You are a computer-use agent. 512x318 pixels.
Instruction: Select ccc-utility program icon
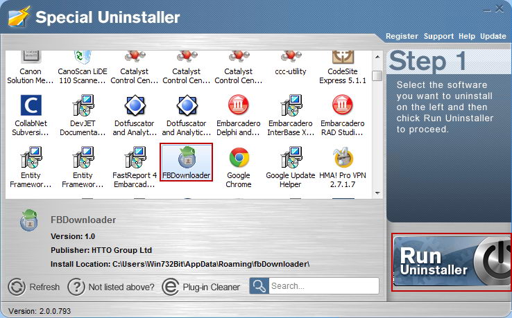290,57
